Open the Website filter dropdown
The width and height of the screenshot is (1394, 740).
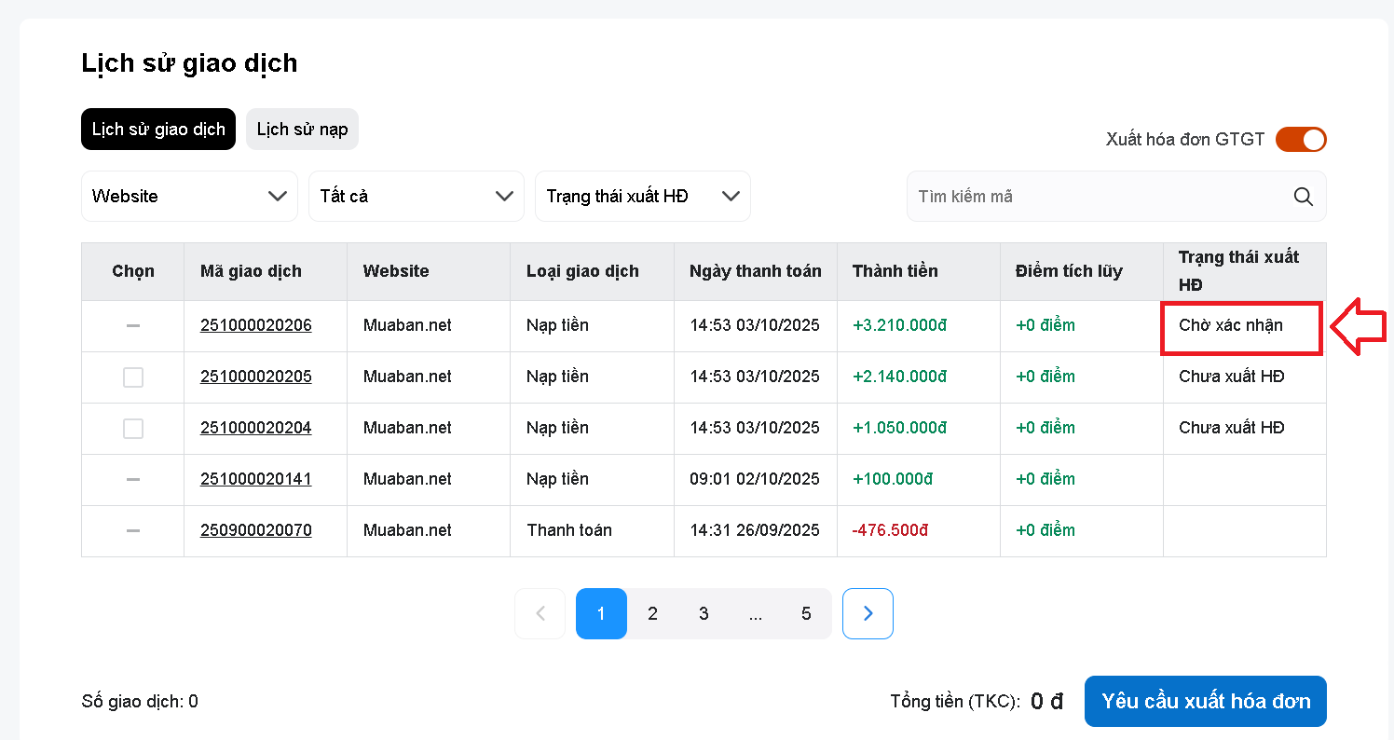[189, 197]
